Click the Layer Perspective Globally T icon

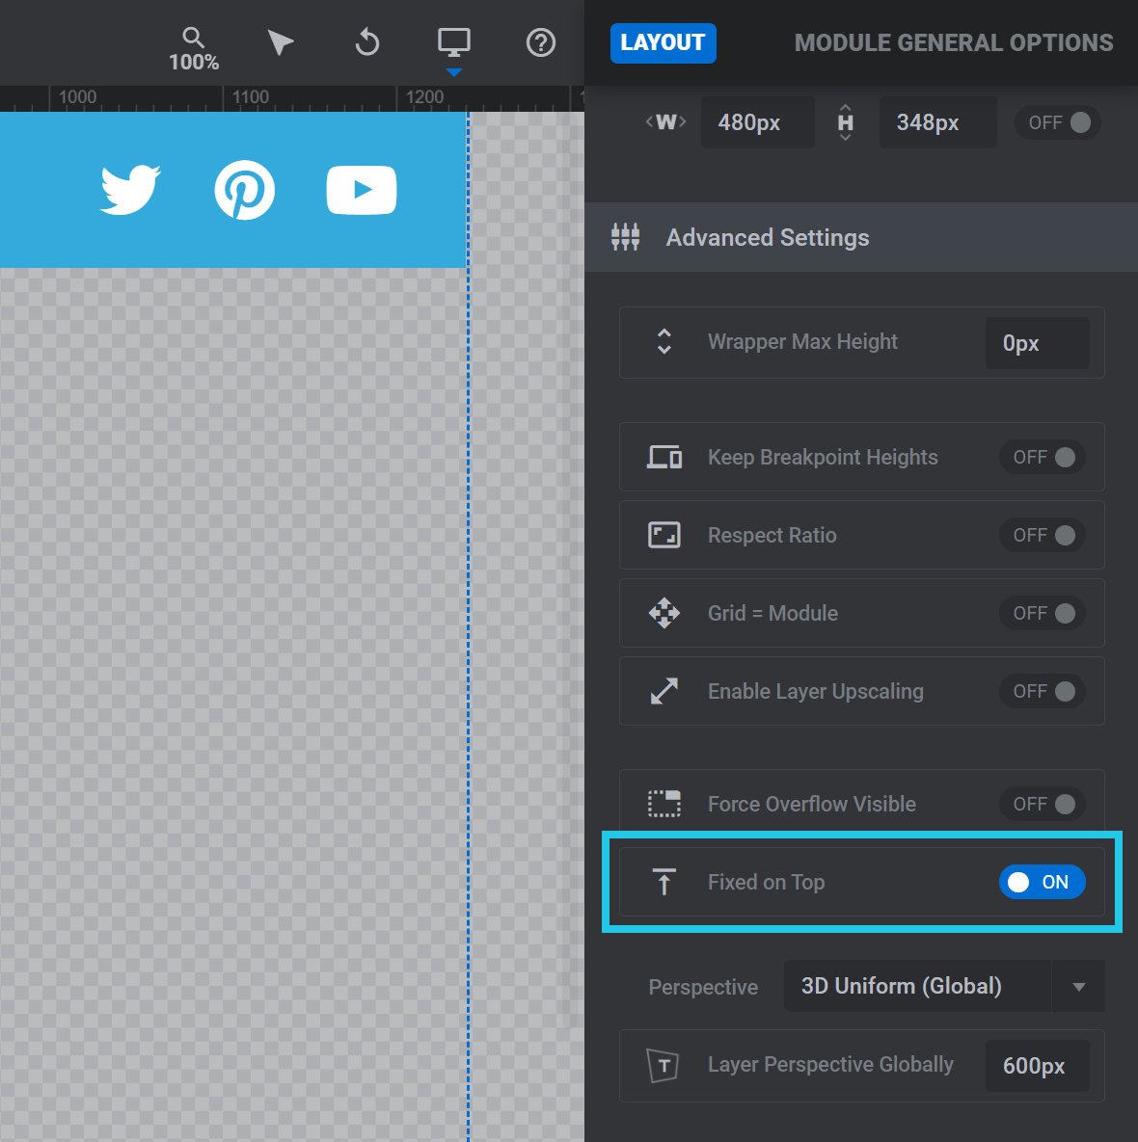663,1066
